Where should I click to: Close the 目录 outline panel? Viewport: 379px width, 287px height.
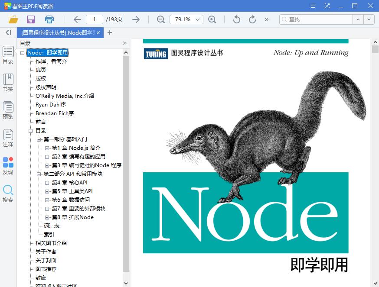coord(124,43)
